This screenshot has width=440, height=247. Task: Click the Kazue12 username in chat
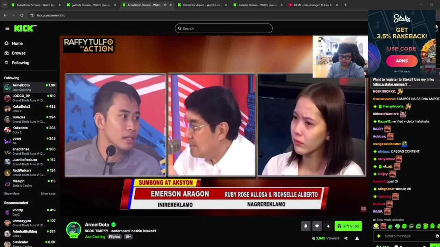click(x=384, y=121)
